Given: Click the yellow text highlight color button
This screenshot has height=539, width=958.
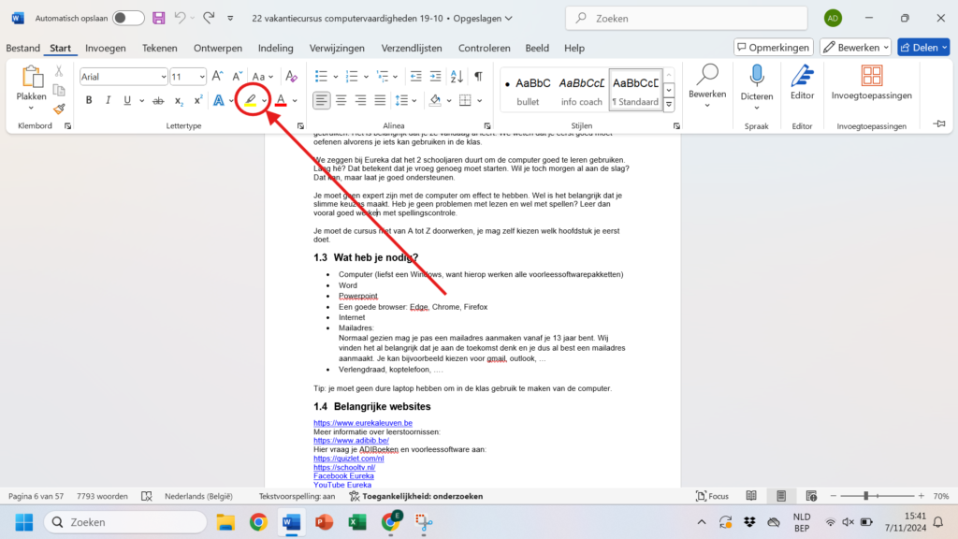Looking at the screenshot, I should tap(250, 100).
